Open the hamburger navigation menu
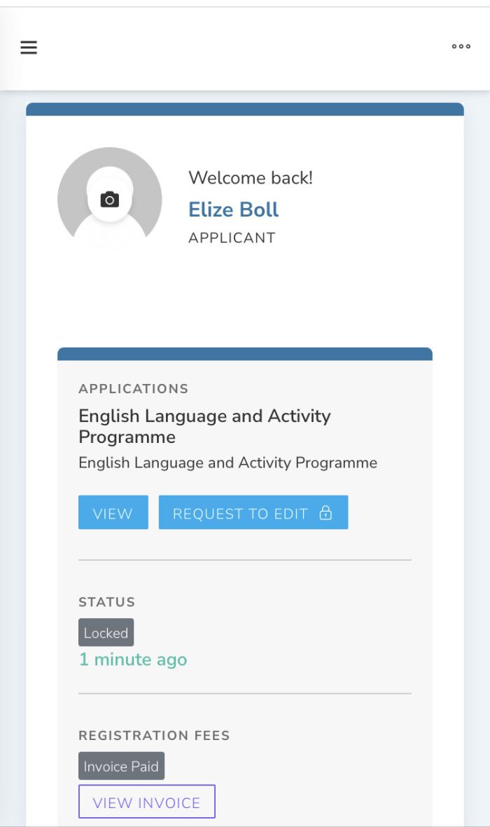 [x=29, y=47]
